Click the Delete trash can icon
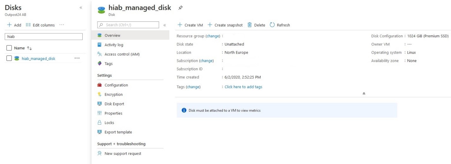The image size is (451, 164). [249, 25]
